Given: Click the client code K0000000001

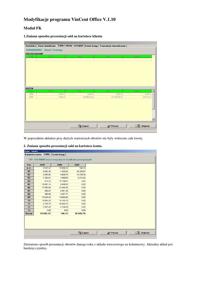Looking at the screenshot, I should (34, 50).
